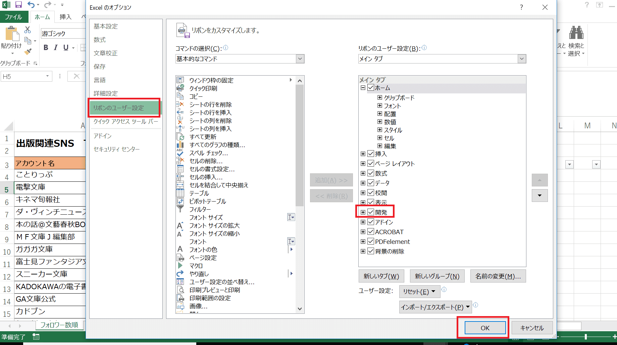
Task: Click the command list scroll down arrow
Action: 300,309
